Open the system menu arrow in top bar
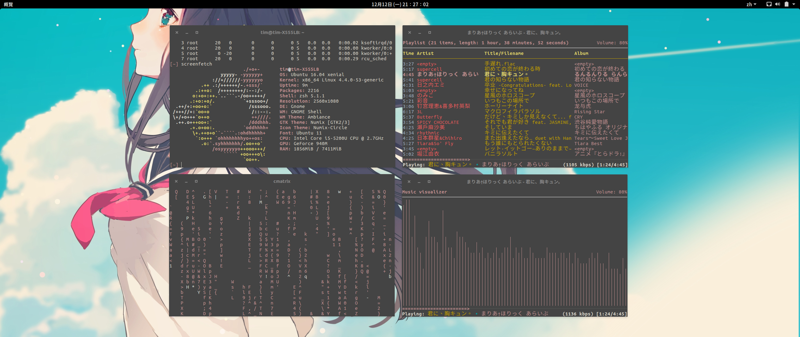Screen dimensions: 800x337 tap(794, 4)
